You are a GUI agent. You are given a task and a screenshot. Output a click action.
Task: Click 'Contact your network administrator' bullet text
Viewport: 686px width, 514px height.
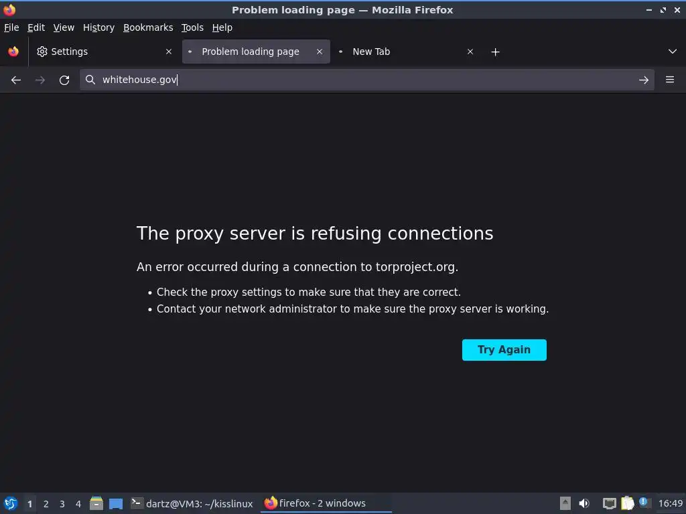(352, 309)
